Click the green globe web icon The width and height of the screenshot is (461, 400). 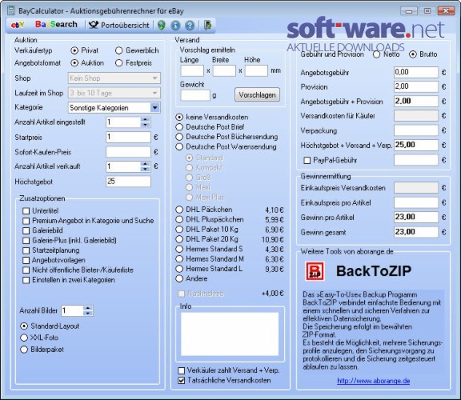[x=161, y=26]
